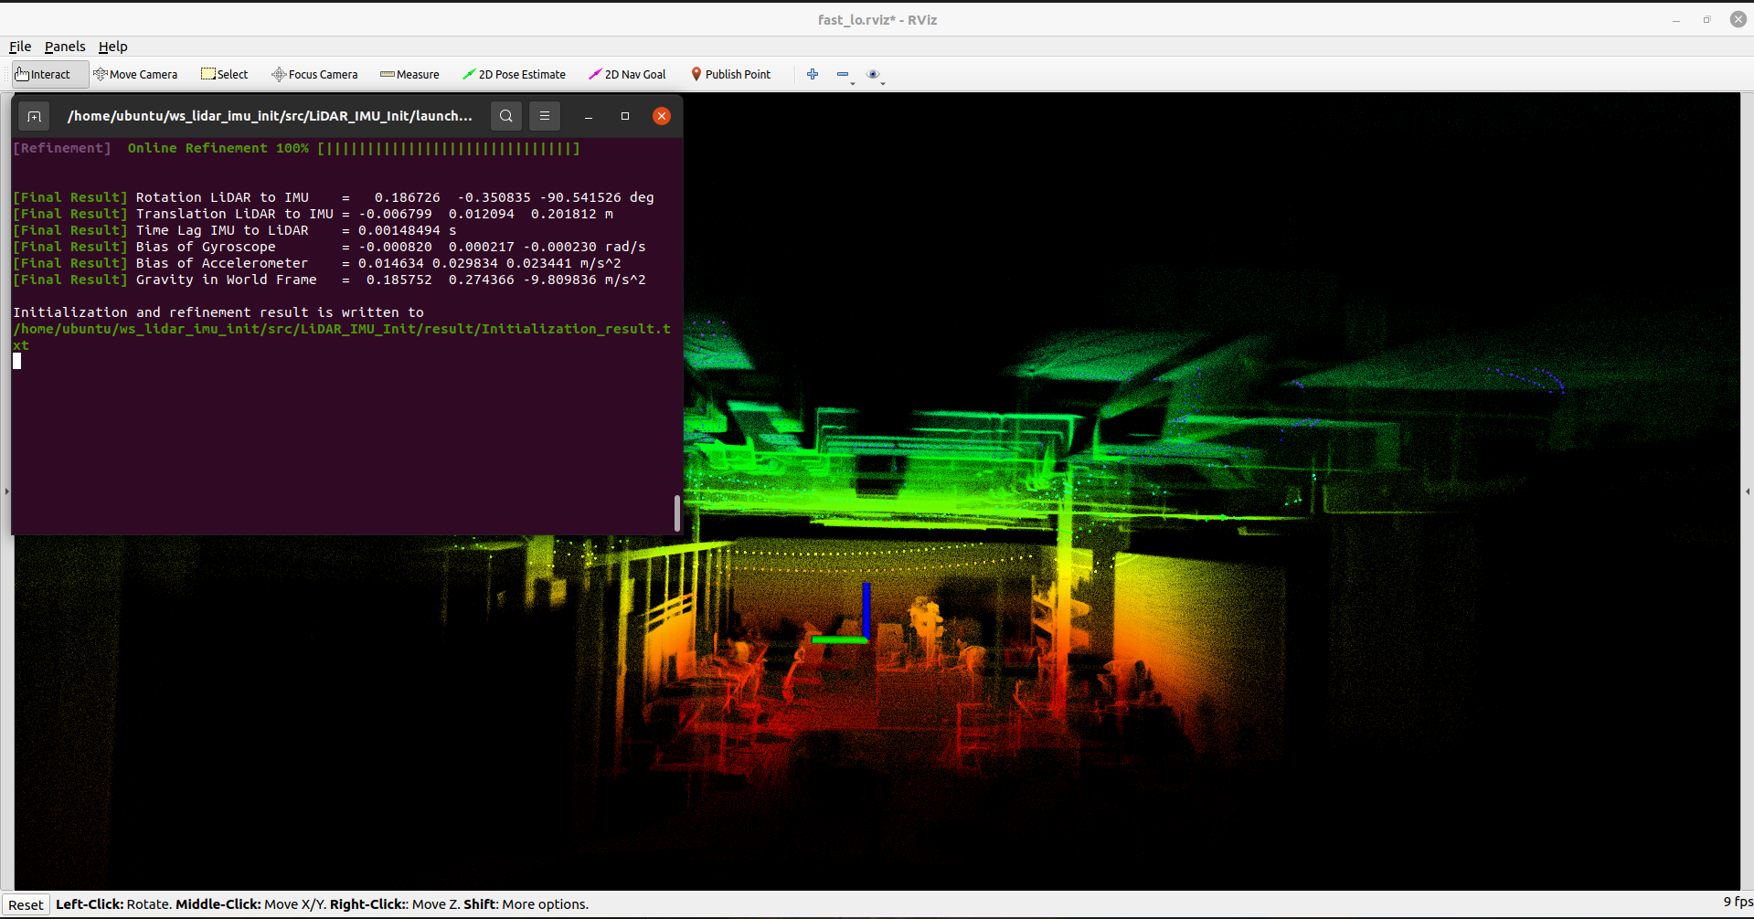Open the terminal hamburger menu
Image resolution: width=1754 pixels, height=919 pixels.
[545, 116]
